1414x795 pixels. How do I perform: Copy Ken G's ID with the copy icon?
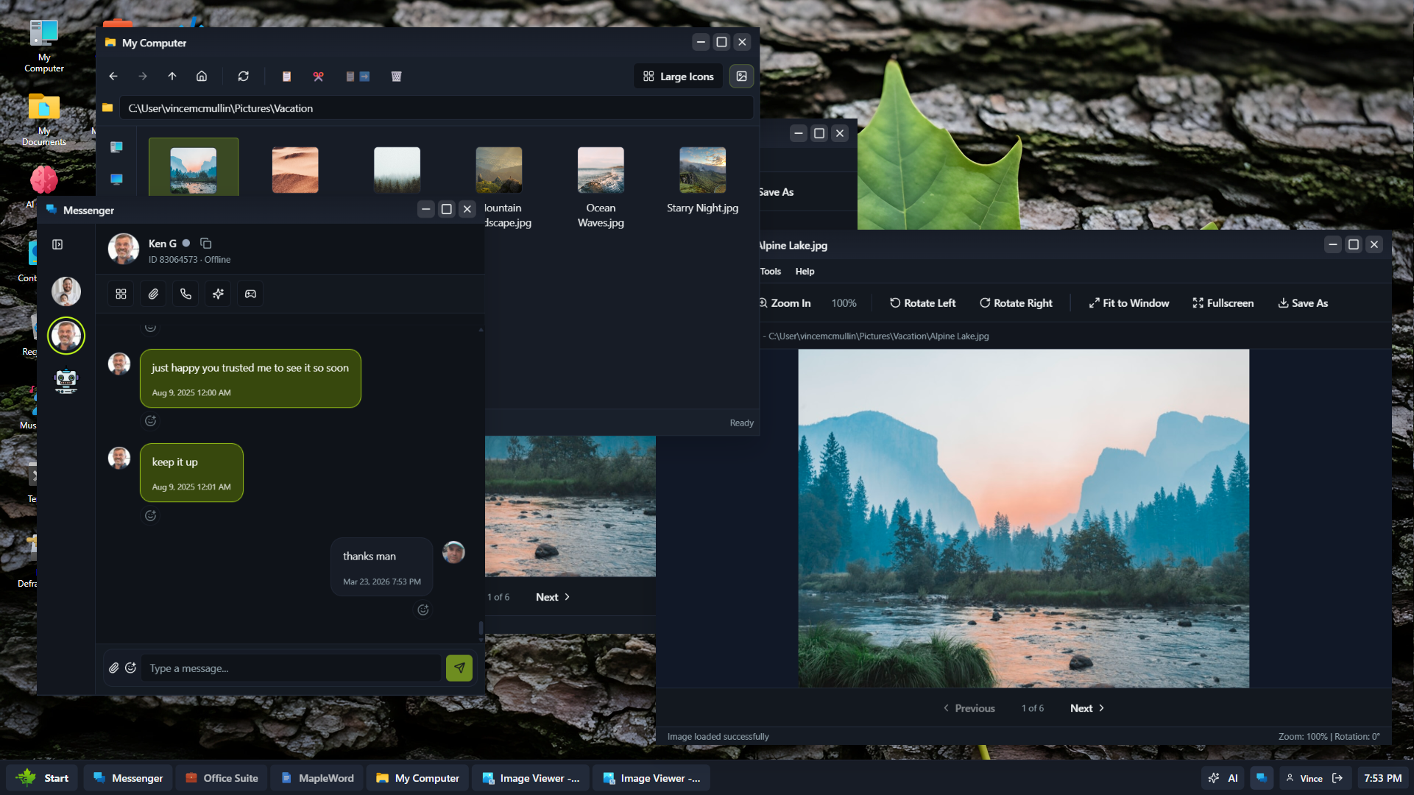pos(206,244)
